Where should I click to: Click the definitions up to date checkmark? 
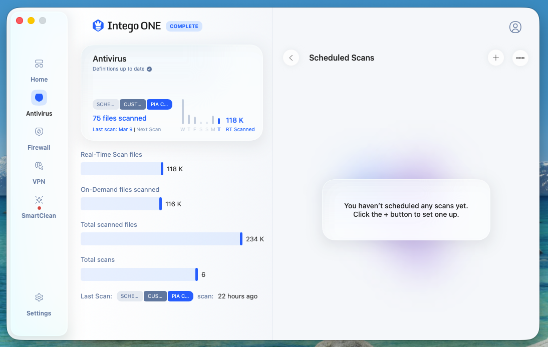pyautogui.click(x=149, y=69)
